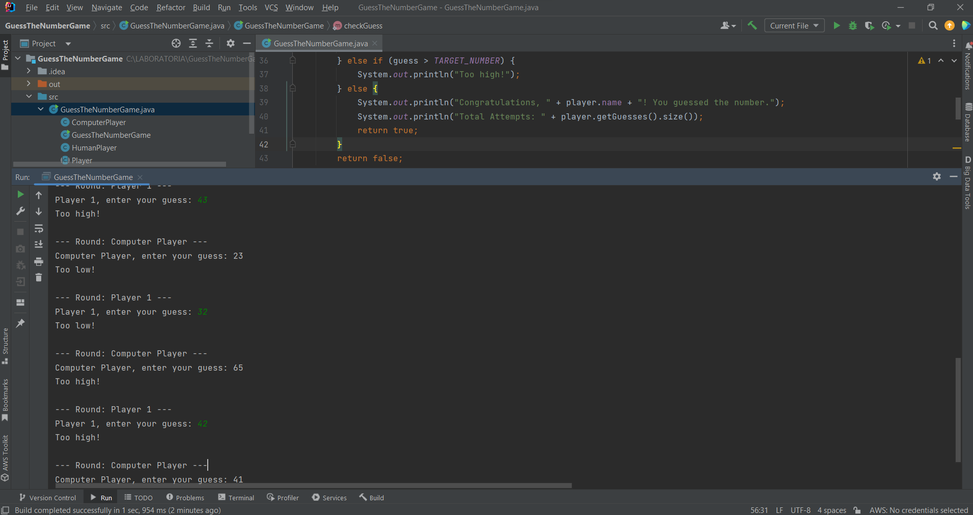Pin the Run tab
973x515 pixels.
[20, 323]
